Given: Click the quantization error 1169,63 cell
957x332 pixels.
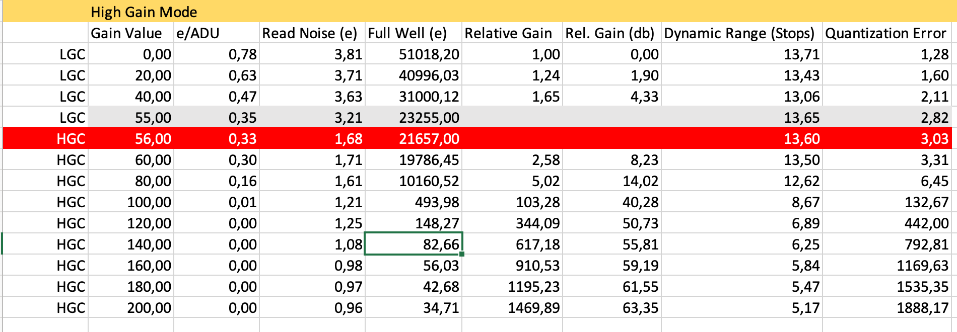Looking at the screenshot, I should 887,265.
